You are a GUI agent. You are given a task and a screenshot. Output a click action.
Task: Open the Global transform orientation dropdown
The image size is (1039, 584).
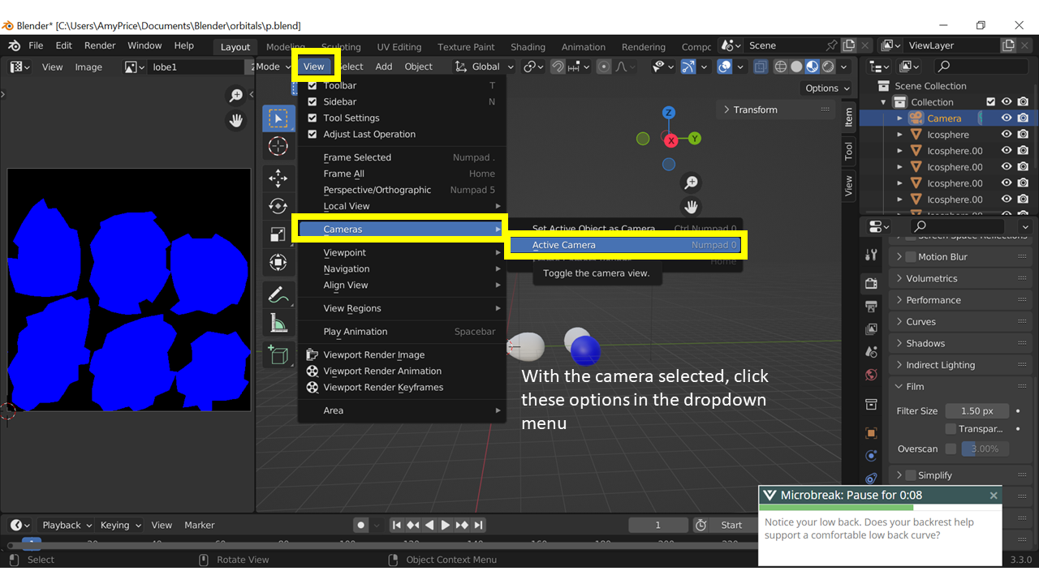point(485,67)
